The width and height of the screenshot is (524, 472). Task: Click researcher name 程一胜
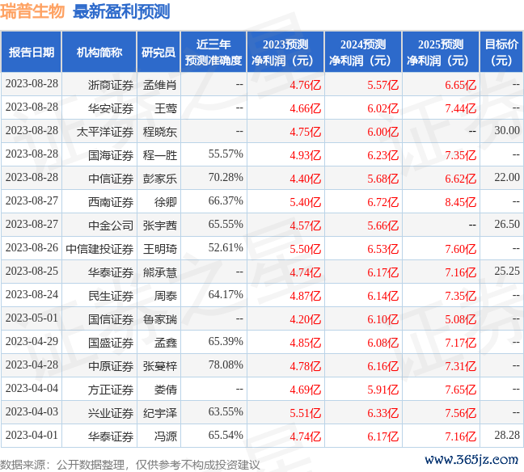click(x=160, y=155)
